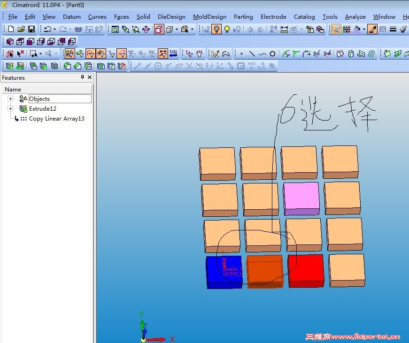
Task: Click the scissors trim curve tool
Action: coord(317,54)
